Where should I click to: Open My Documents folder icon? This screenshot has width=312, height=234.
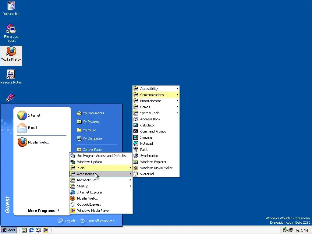pos(79,113)
